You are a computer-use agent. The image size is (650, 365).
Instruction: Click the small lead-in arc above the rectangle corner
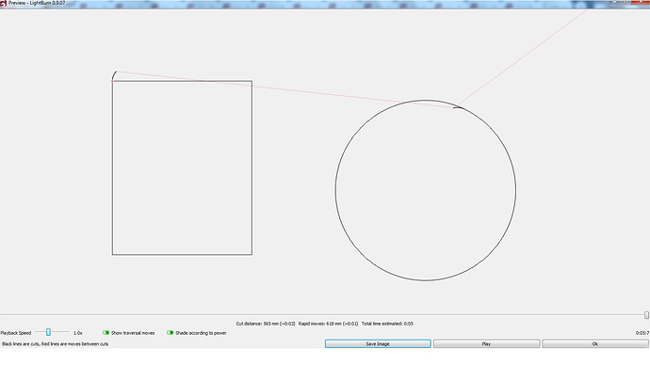113,75
